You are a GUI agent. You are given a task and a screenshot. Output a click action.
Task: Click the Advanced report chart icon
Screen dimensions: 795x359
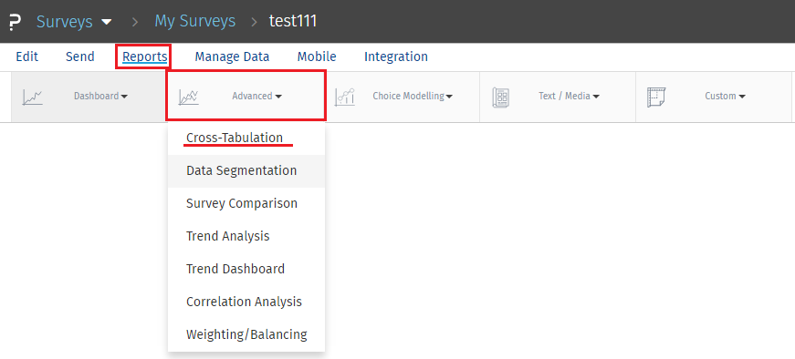(x=189, y=97)
